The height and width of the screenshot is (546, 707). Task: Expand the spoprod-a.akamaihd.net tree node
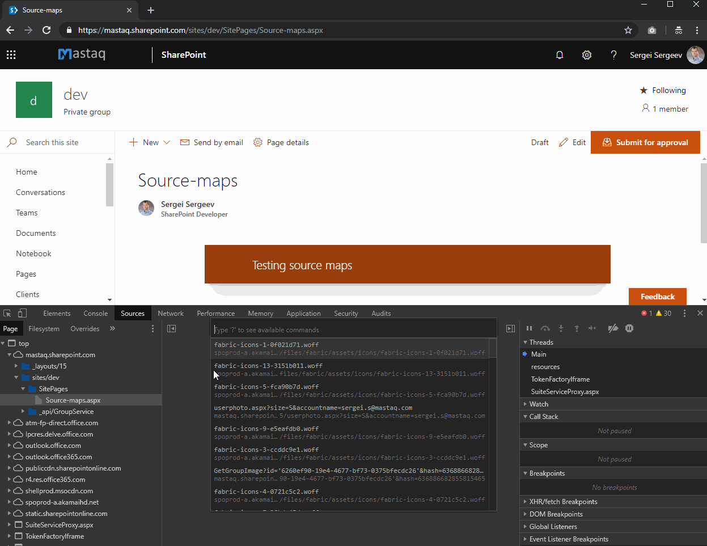point(10,502)
